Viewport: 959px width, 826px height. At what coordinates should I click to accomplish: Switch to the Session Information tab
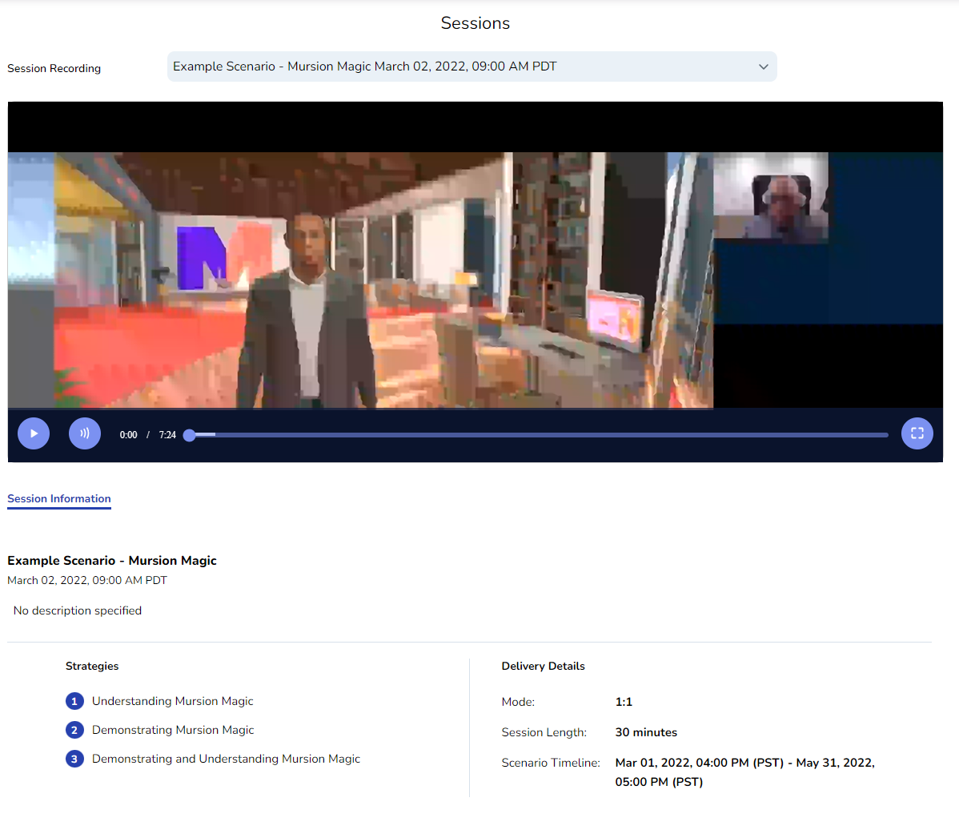(x=59, y=498)
